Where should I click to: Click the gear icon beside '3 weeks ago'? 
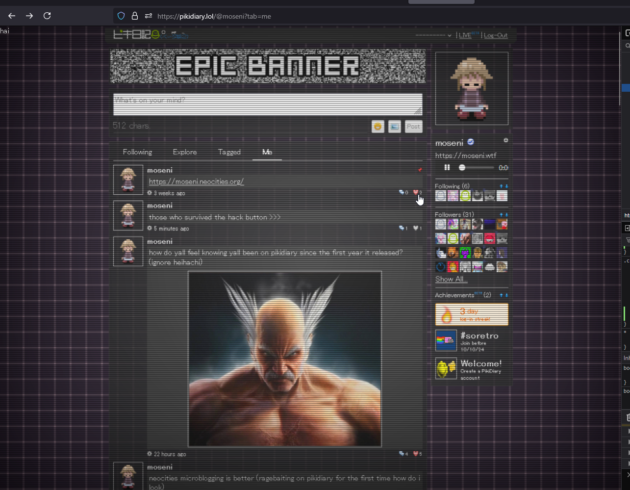150,193
